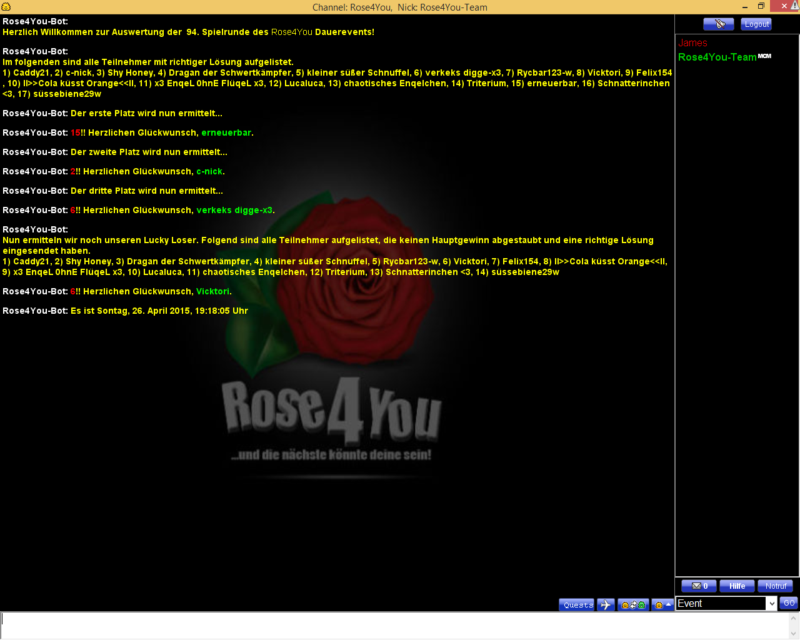Click the airplane icon button
800x640 pixels.
(606, 605)
